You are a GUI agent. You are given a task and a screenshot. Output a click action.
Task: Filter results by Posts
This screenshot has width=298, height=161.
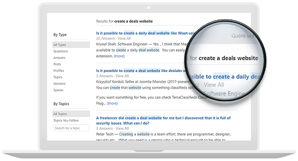(x=57, y=64)
